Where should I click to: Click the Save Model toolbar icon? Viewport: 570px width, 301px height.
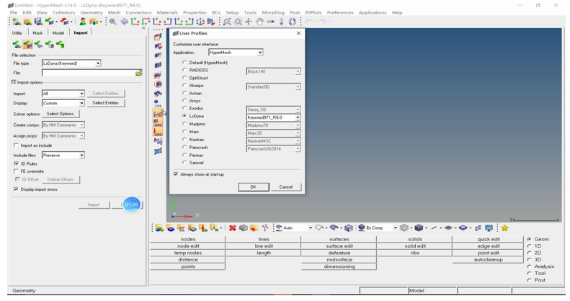click(38, 22)
